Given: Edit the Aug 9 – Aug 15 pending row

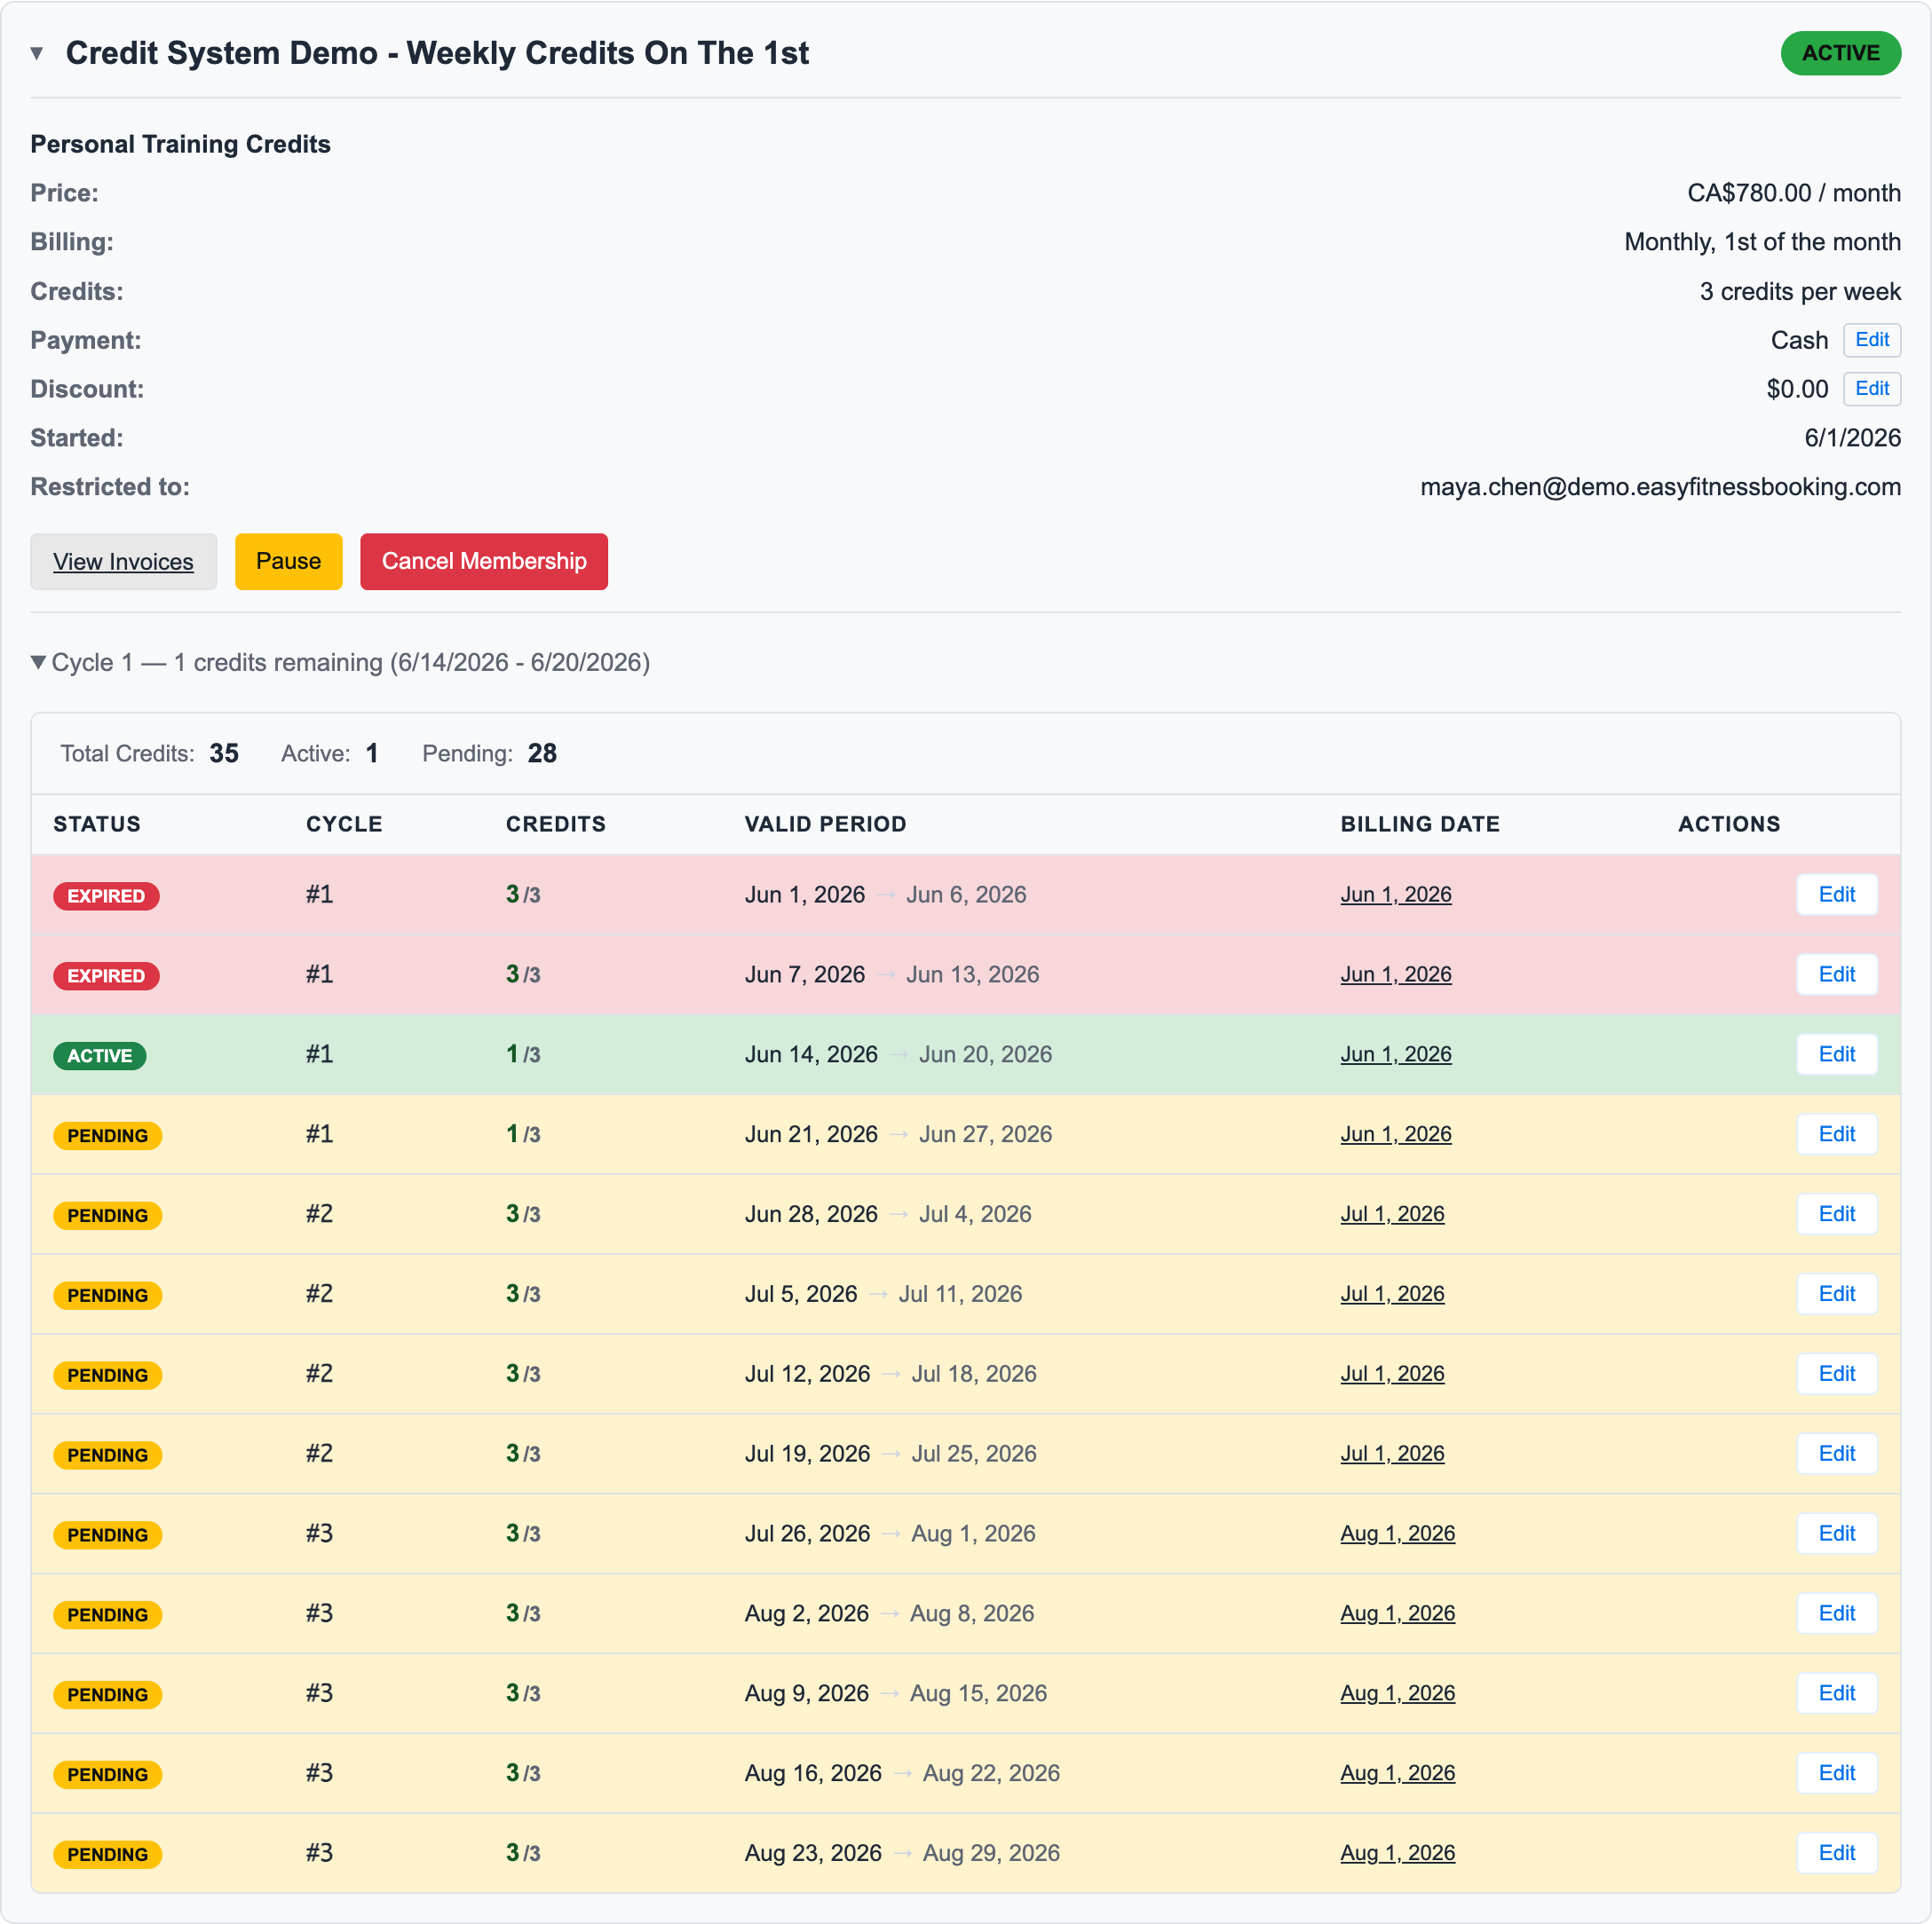Looking at the screenshot, I should click(1836, 1694).
